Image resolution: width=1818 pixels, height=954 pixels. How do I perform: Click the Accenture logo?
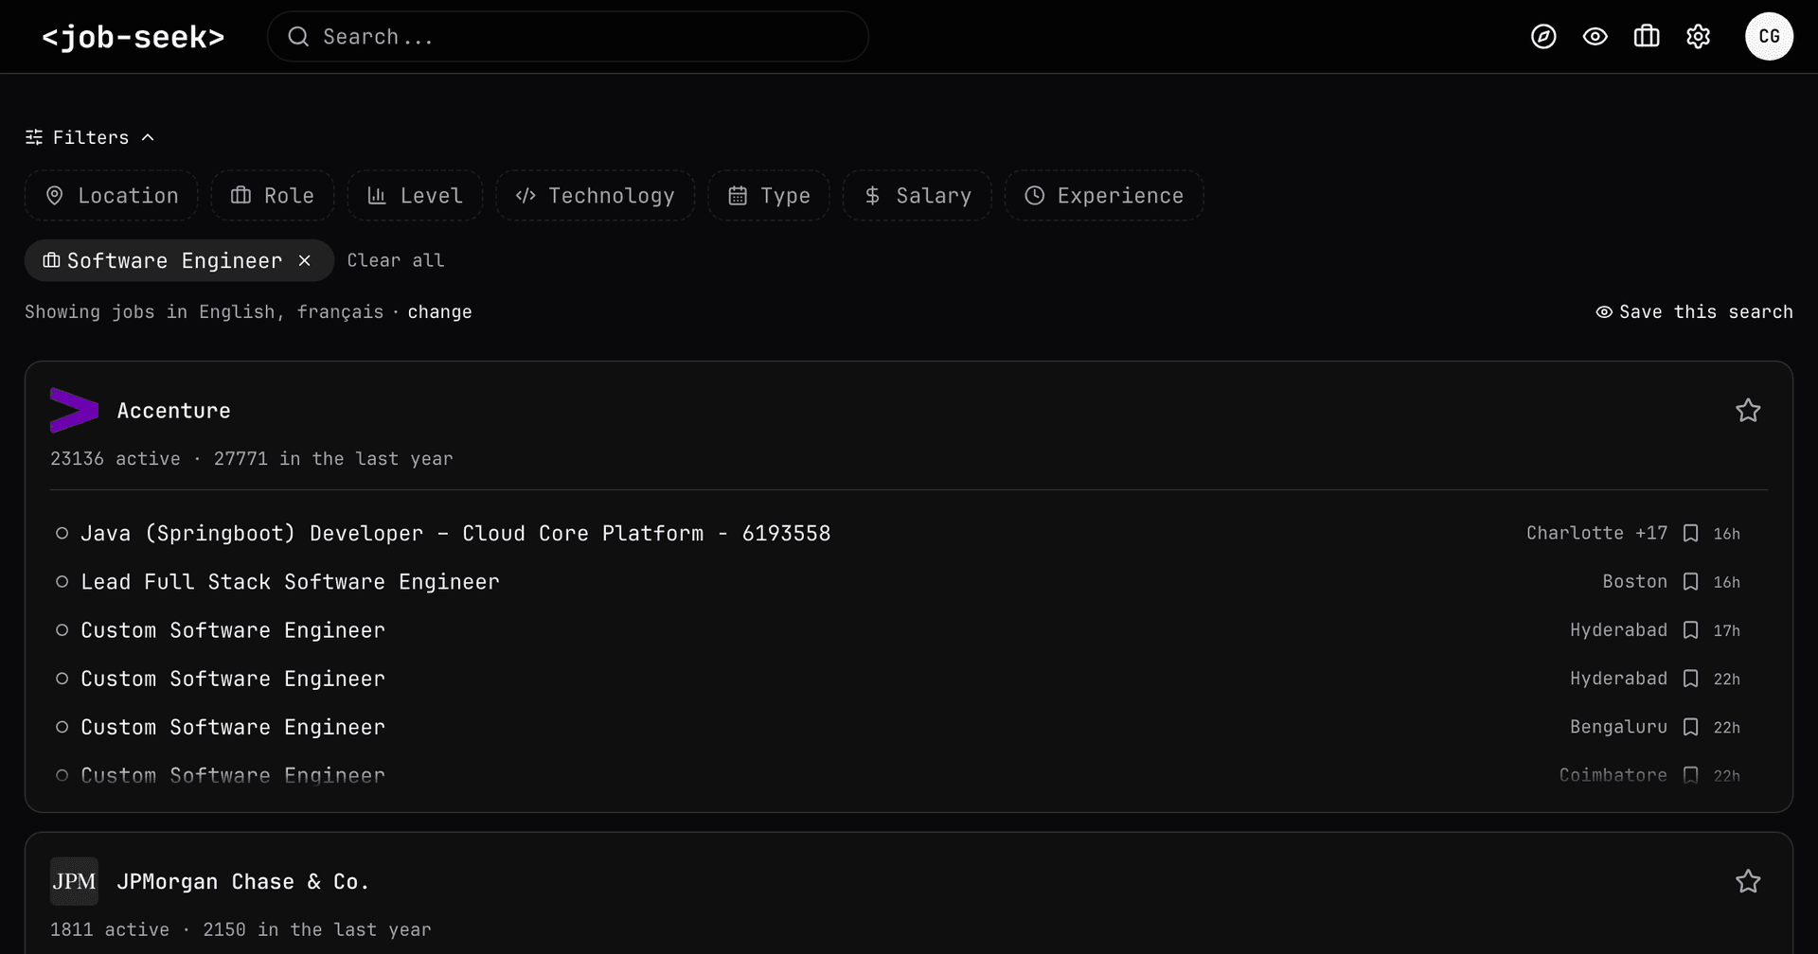(x=74, y=410)
